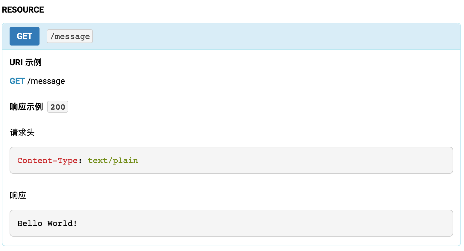The image size is (464, 251).
Task: Click the /message path badge in header
Action: pos(70,36)
